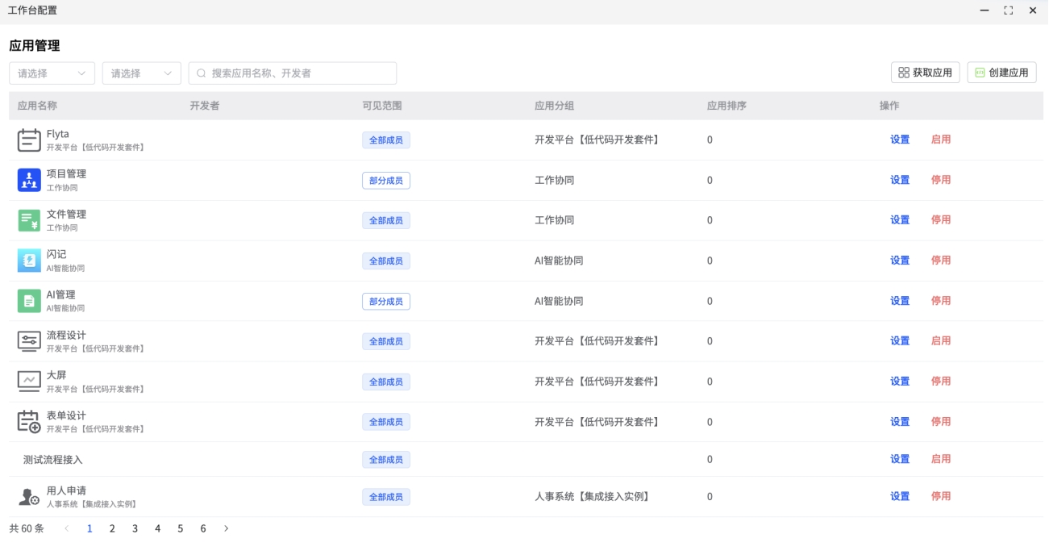This screenshot has width=1049, height=555.
Task: Click the 大屏 app icon
Action: (29, 382)
